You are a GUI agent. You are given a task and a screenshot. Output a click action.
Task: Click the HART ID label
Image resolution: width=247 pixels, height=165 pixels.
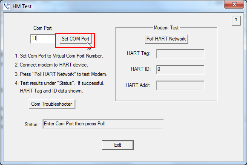pos(141,69)
